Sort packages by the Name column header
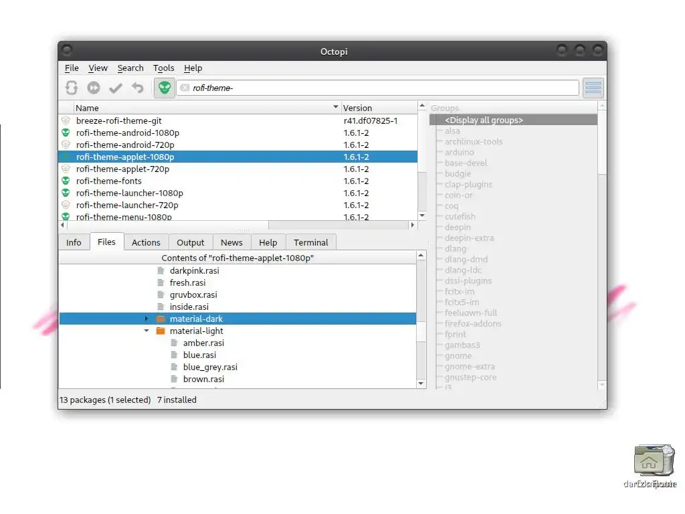Screen dimensions: 685x514 click(206, 108)
